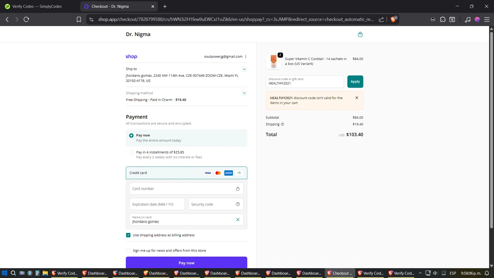Reload the checkout page
This screenshot has height=278, width=494.
[26, 19]
